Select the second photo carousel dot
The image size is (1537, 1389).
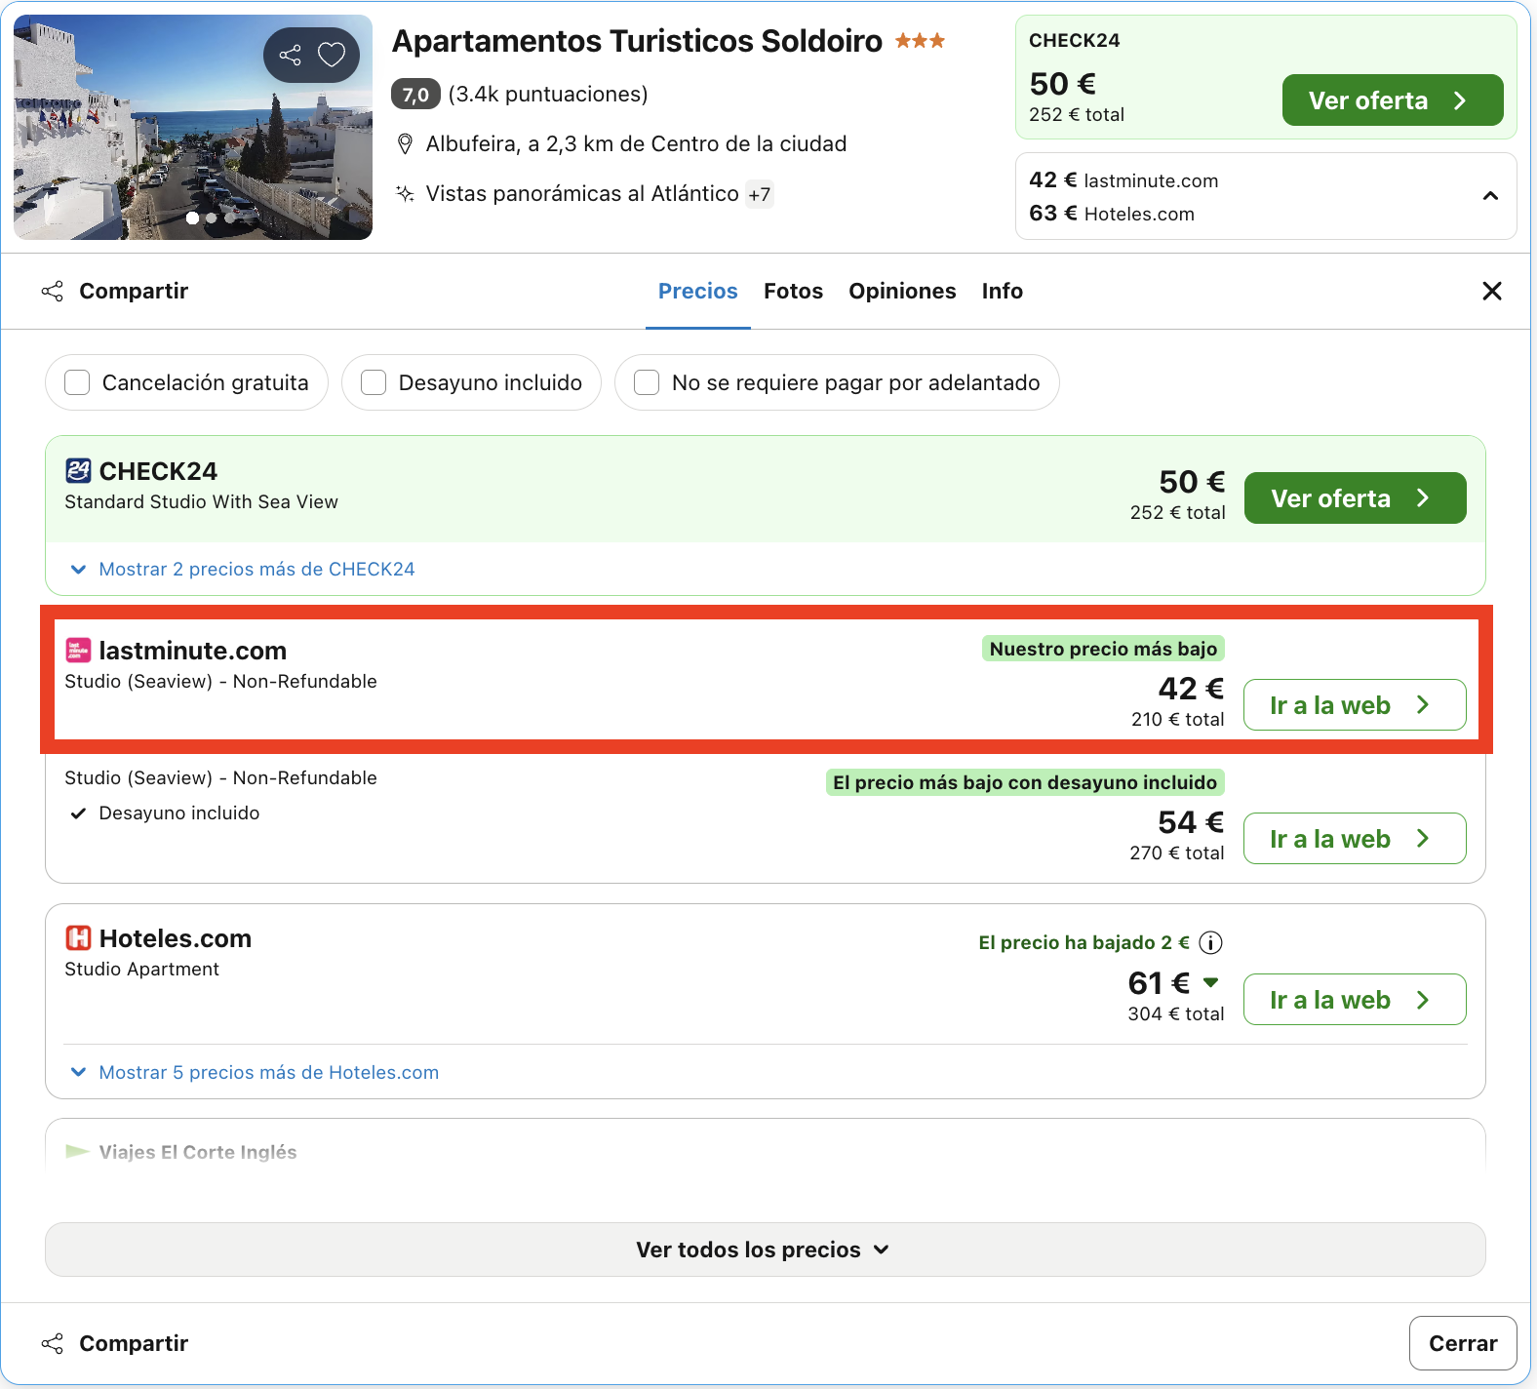pyautogui.click(x=212, y=218)
